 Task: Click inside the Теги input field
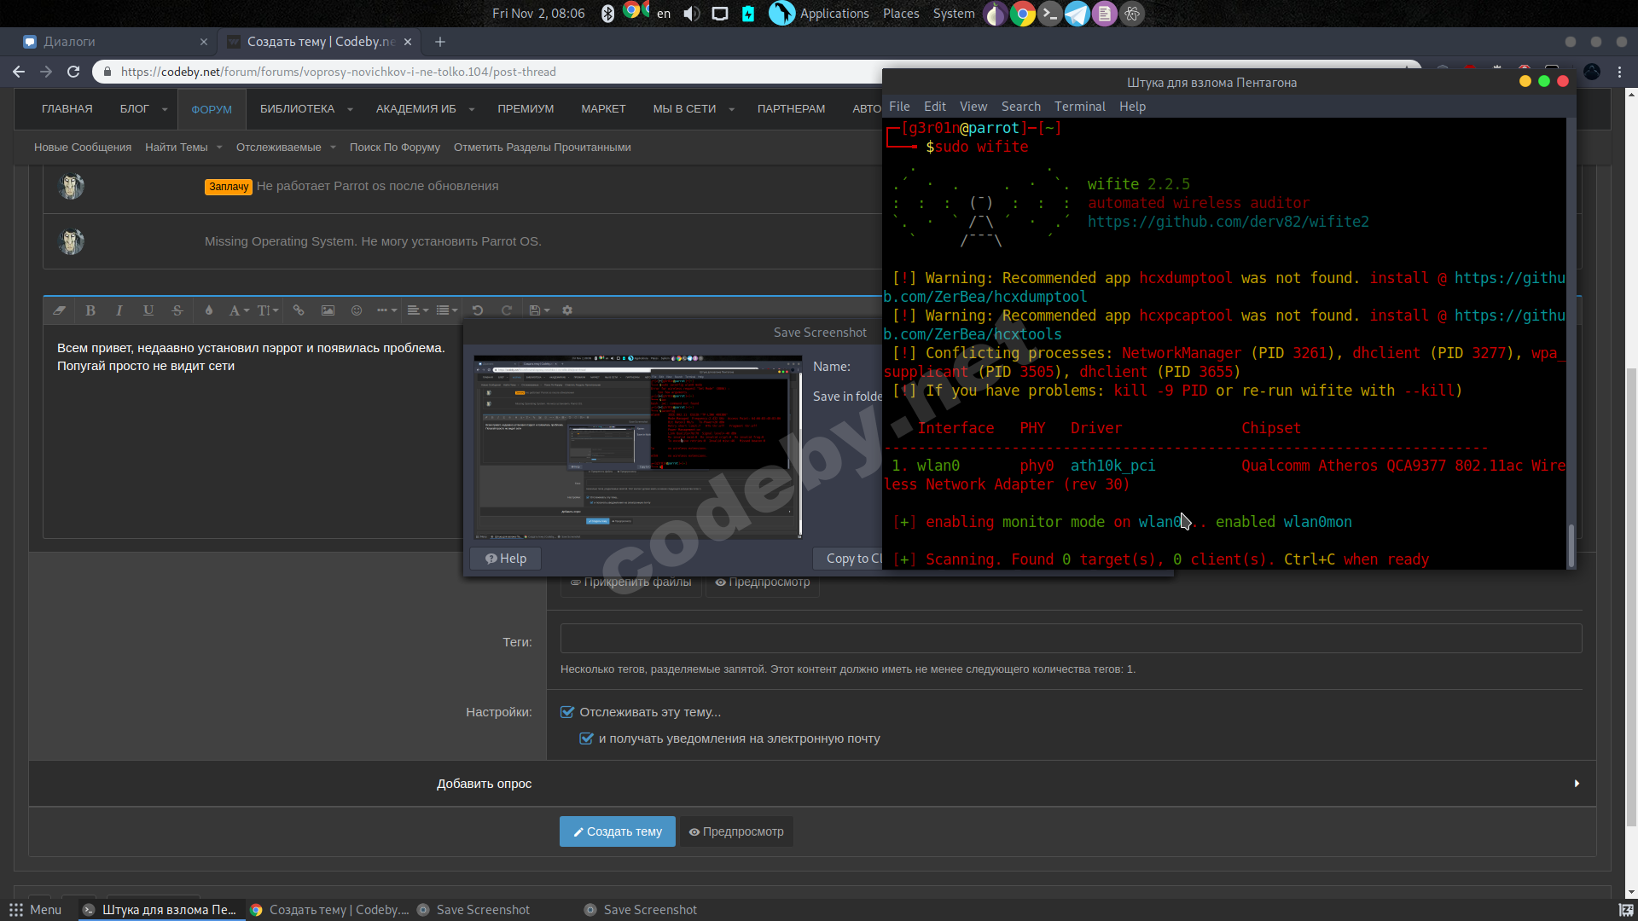pyautogui.click(x=1071, y=639)
